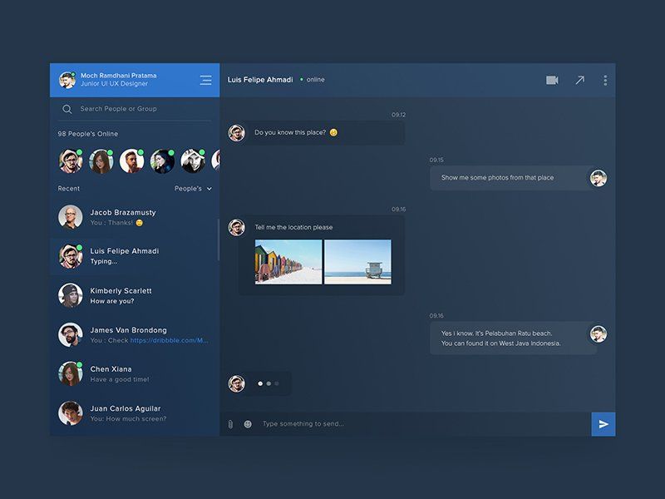Open the emoji picker beside the message field
The height and width of the screenshot is (499, 665).
pos(247,423)
